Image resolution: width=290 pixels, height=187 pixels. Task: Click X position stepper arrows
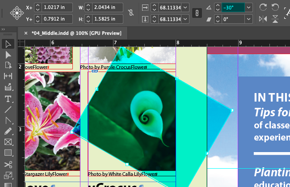point(38,8)
